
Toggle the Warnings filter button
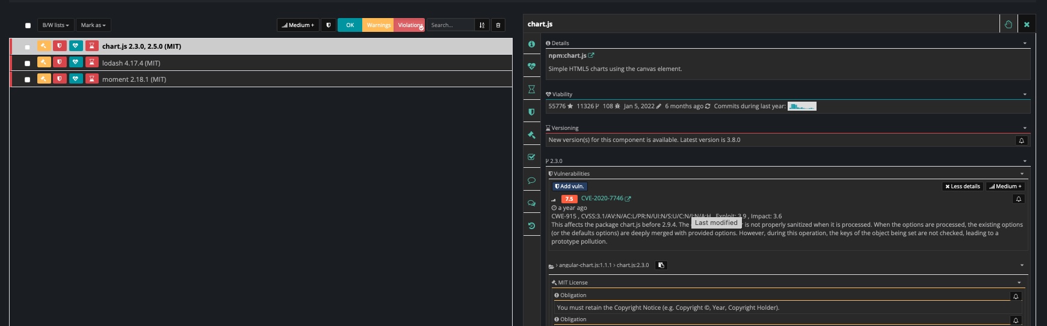click(378, 25)
